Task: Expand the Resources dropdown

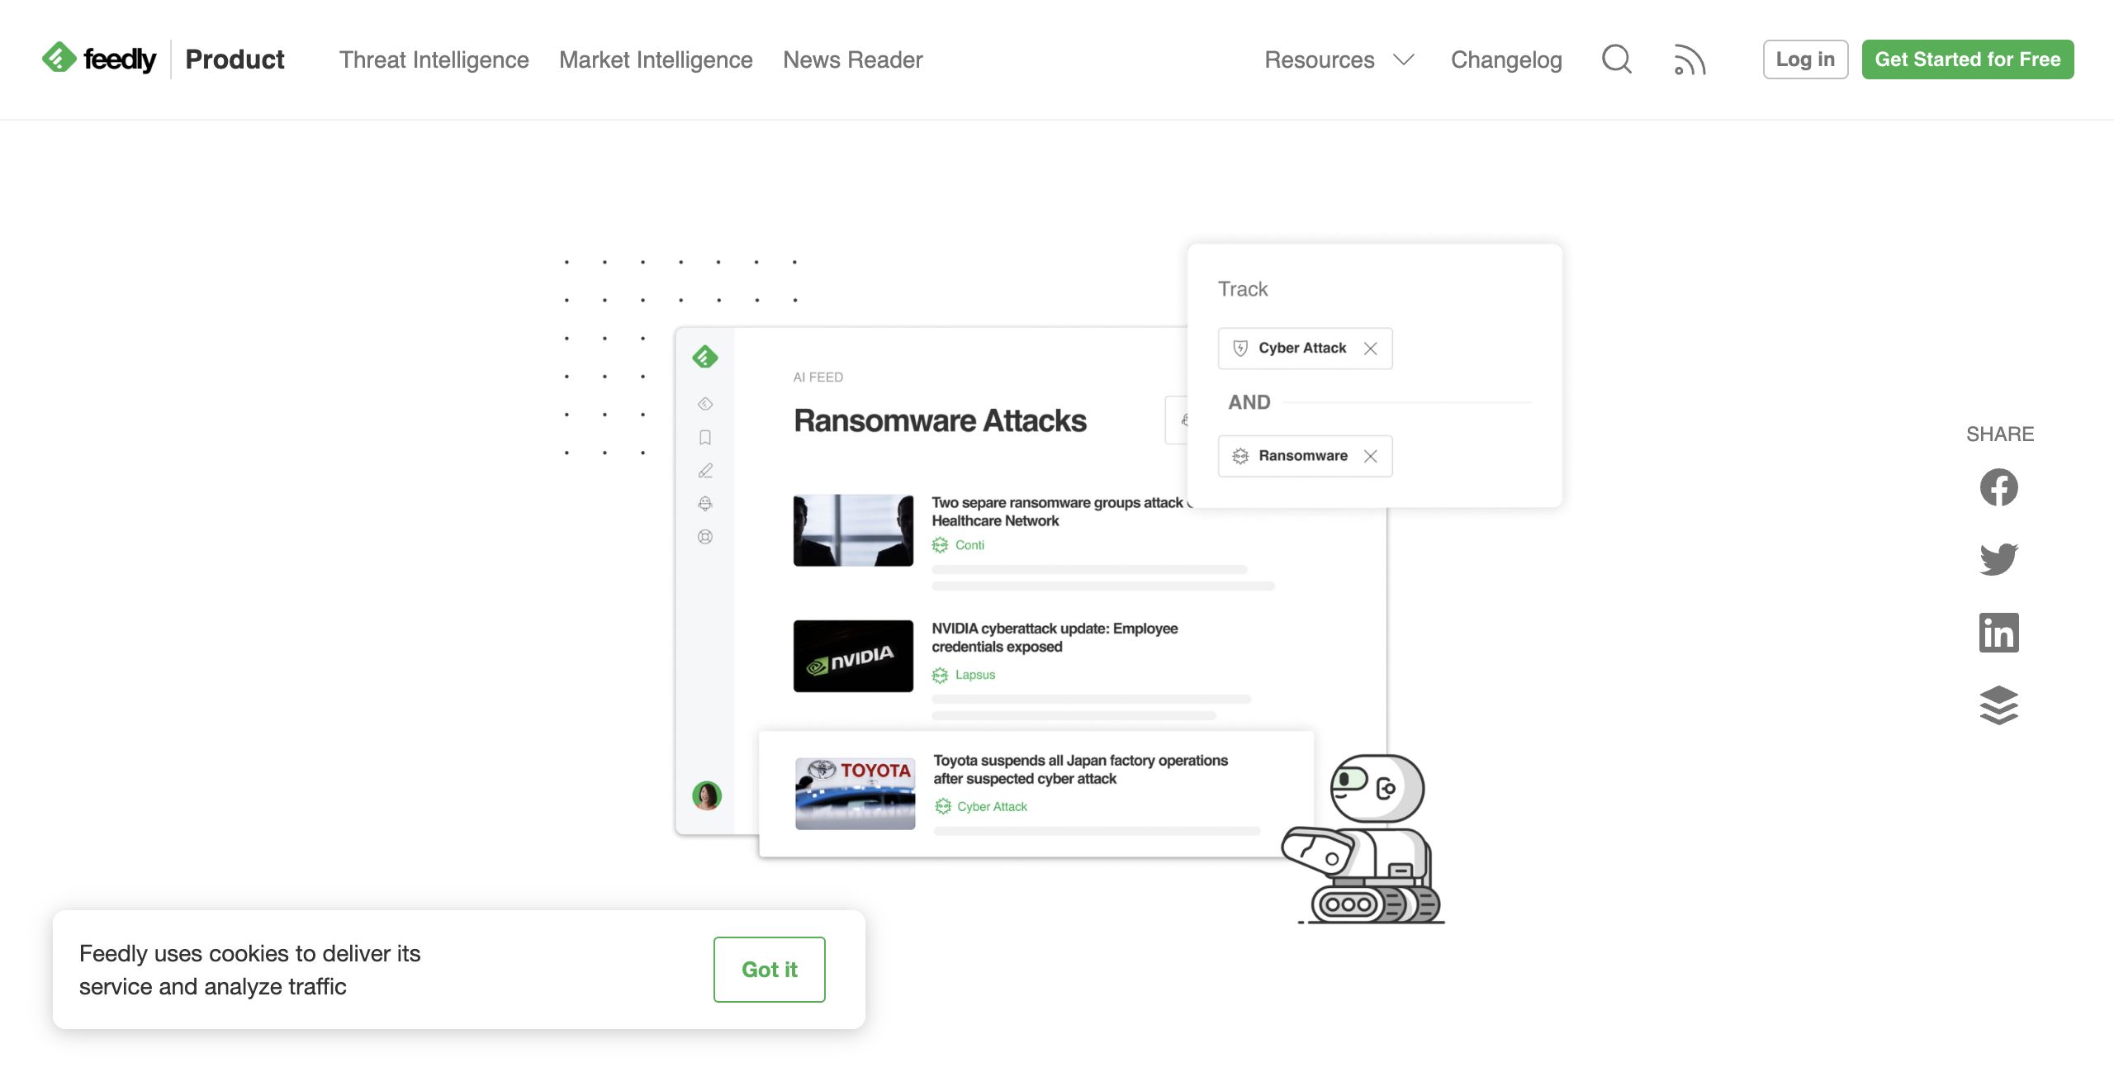Action: (x=1339, y=59)
